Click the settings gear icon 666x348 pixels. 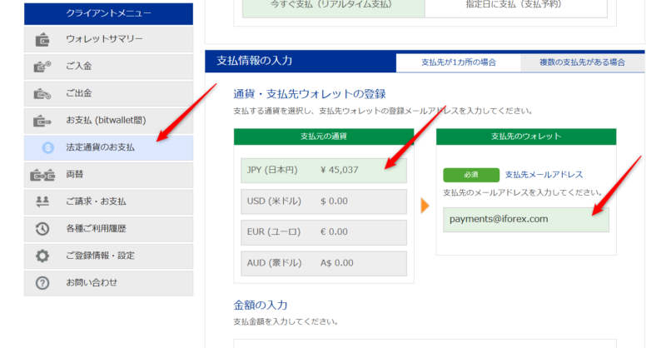(42, 256)
